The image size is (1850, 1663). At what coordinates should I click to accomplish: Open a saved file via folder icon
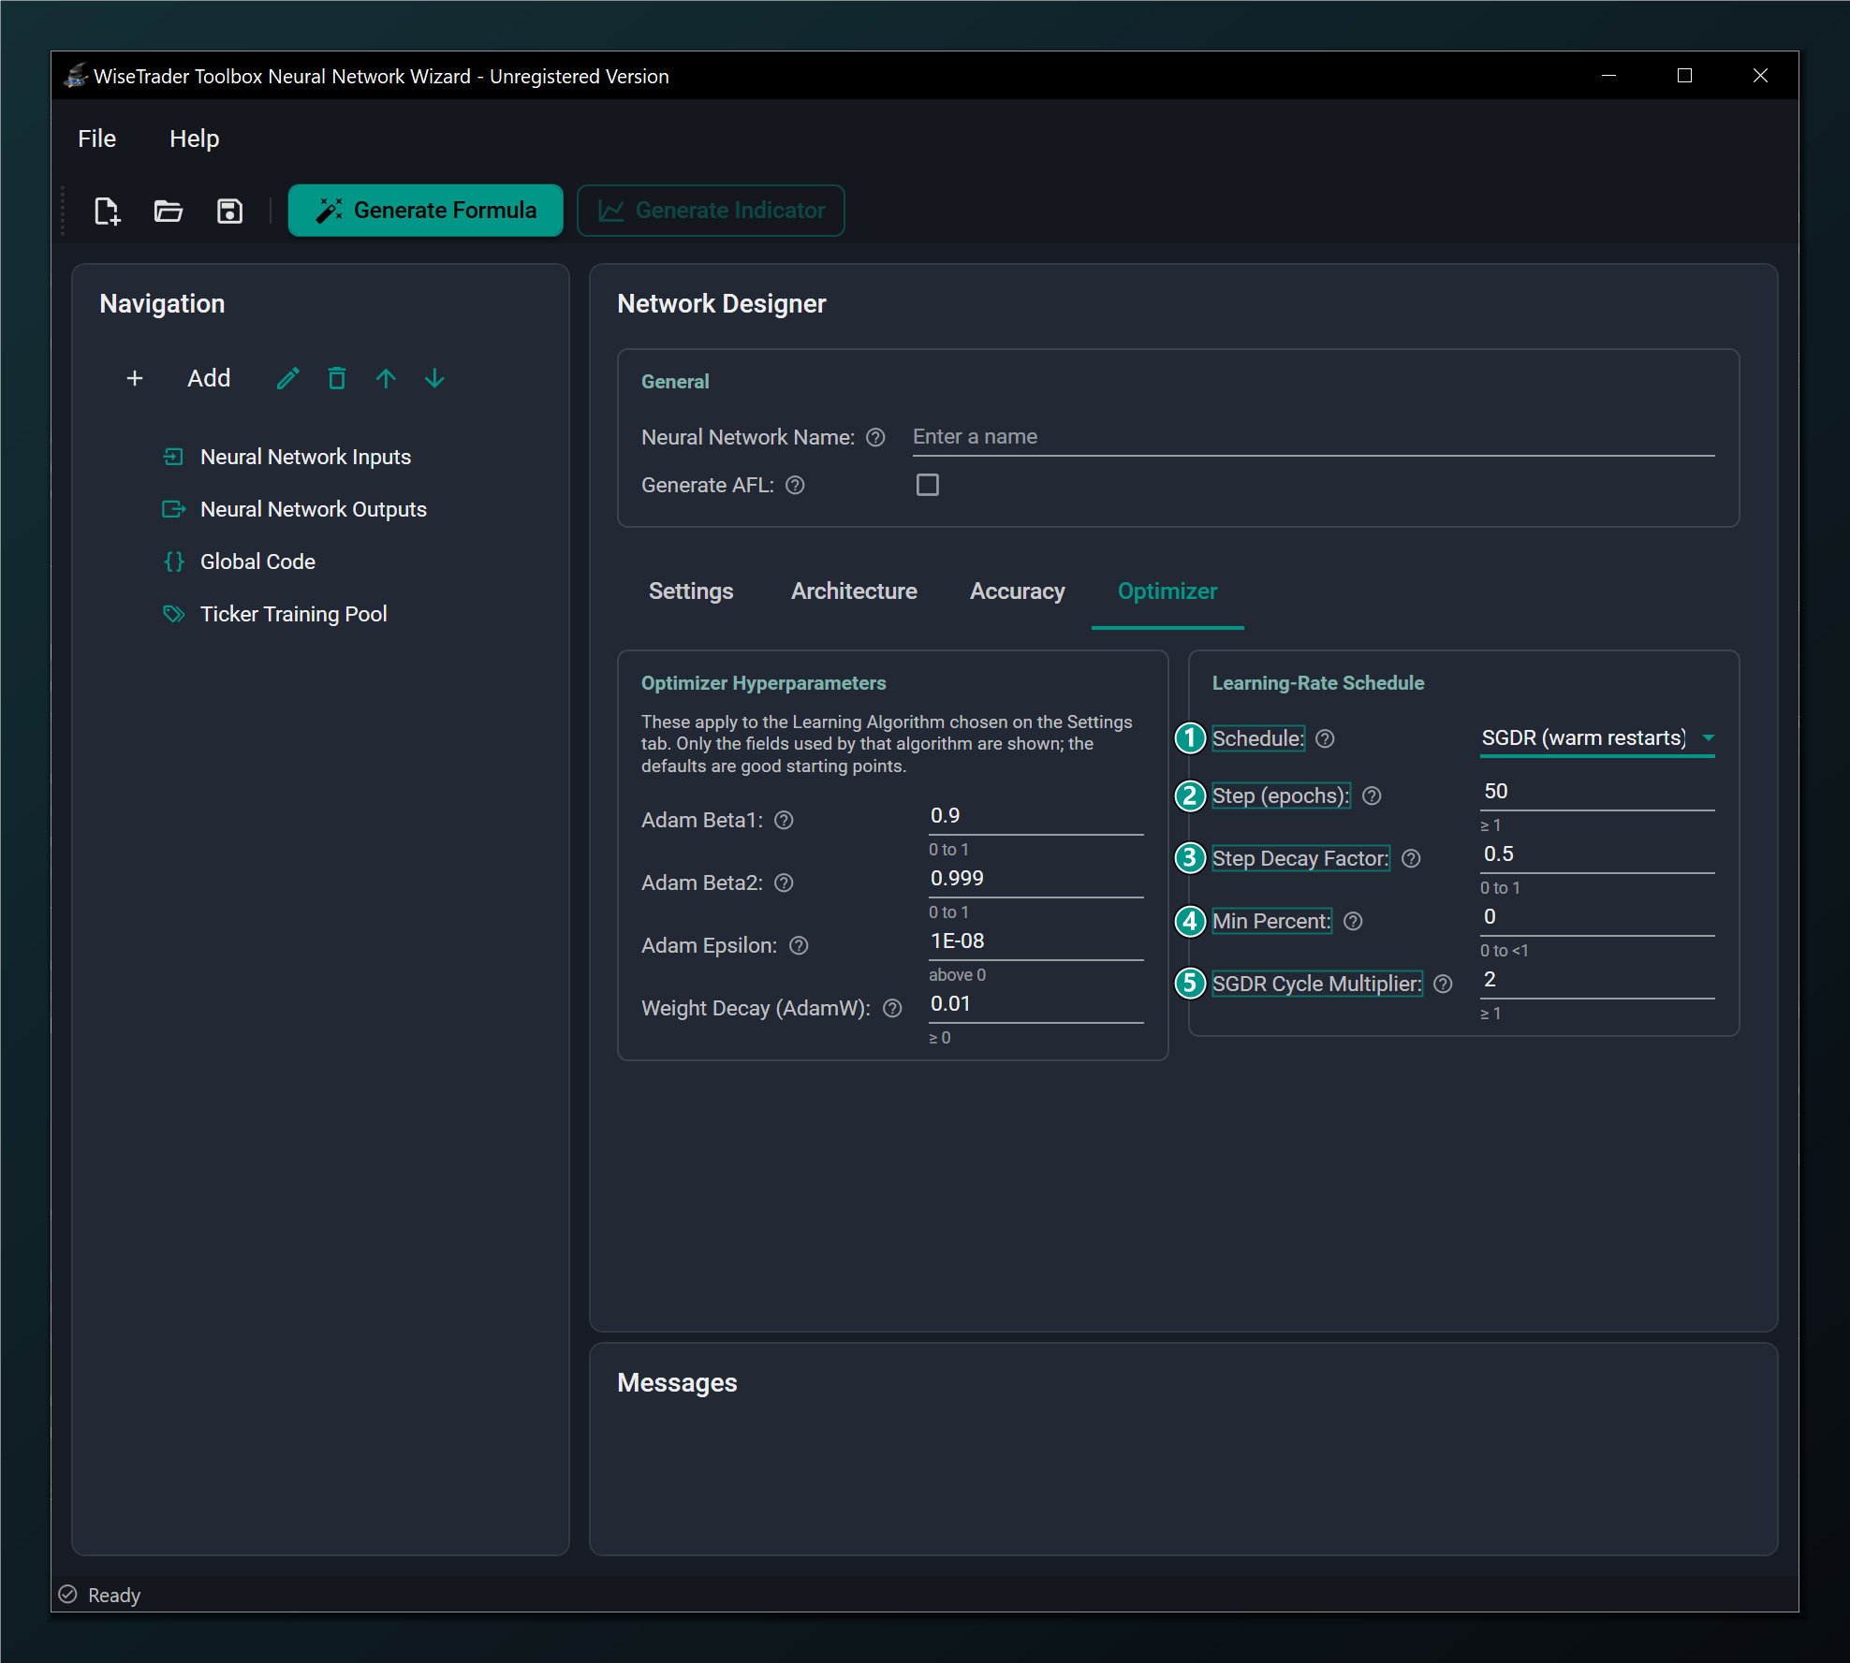169,211
